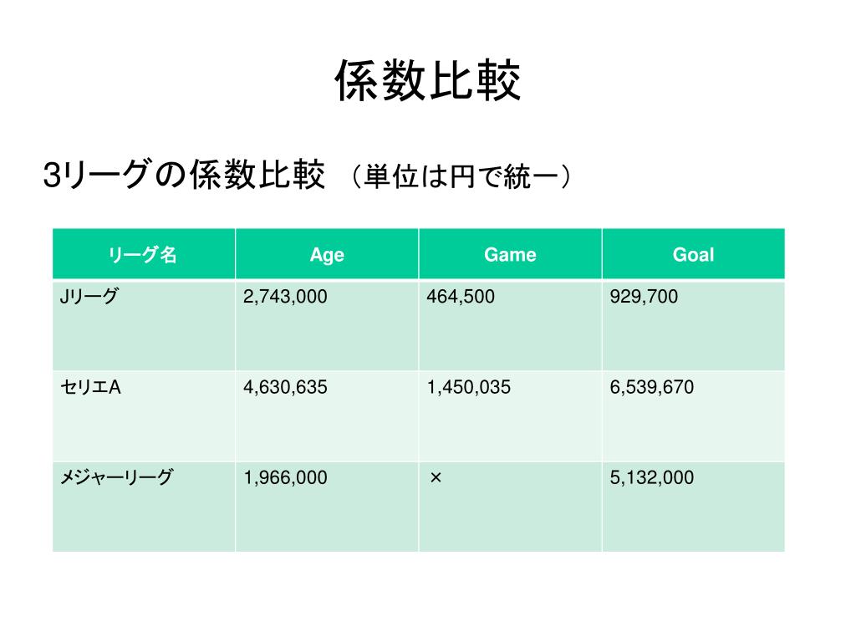Click the cell showing 6,539,670
Screen dimensions: 856x642
point(693,416)
